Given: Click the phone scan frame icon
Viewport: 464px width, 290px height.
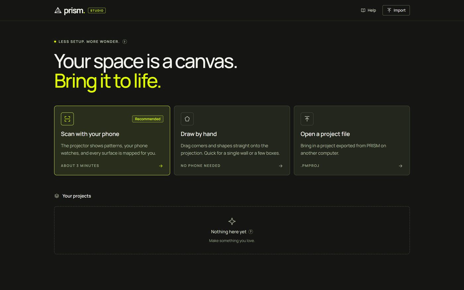Looking at the screenshot, I should (67, 119).
